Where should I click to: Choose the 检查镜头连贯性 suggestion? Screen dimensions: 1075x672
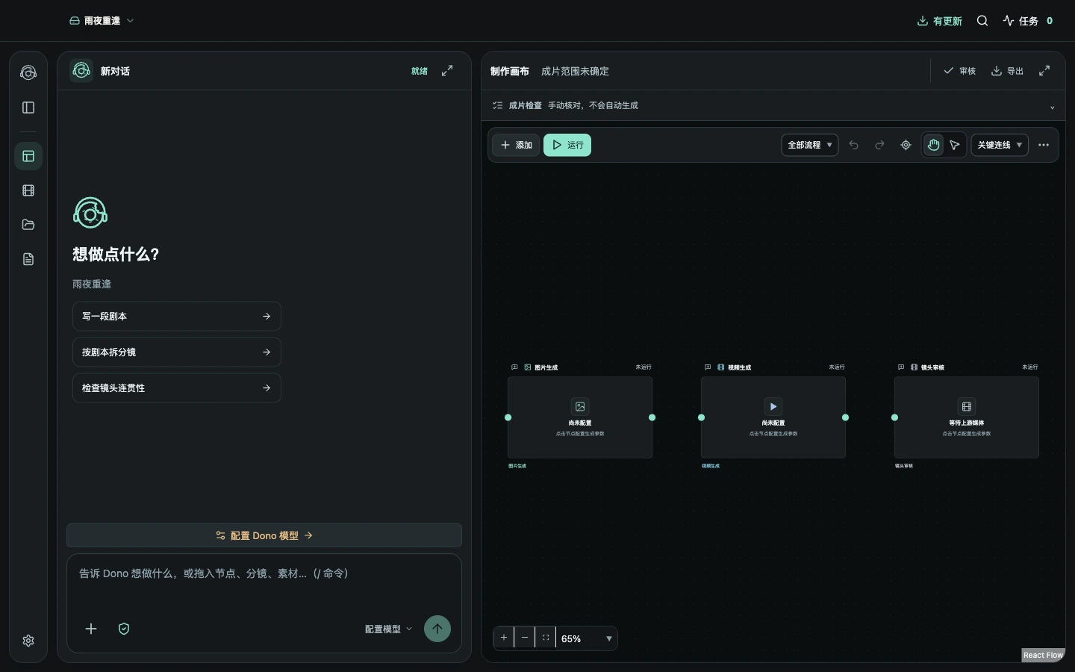coord(177,388)
